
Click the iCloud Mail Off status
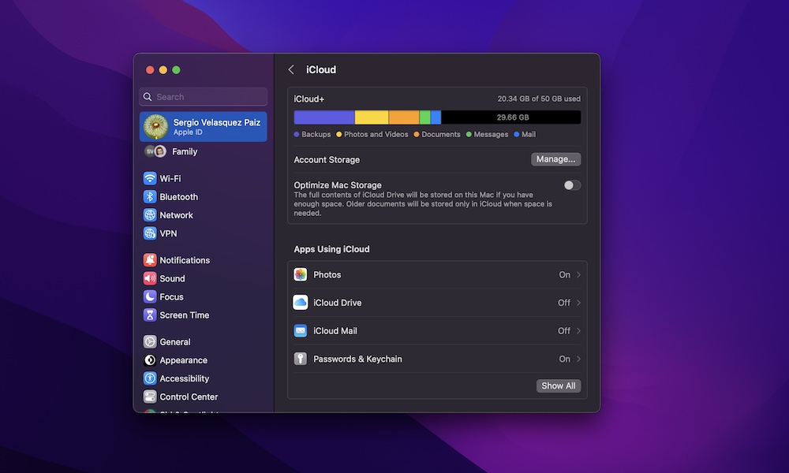point(563,331)
